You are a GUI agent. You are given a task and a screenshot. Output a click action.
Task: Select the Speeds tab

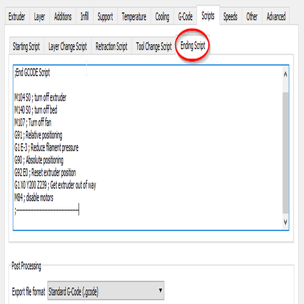230,16
